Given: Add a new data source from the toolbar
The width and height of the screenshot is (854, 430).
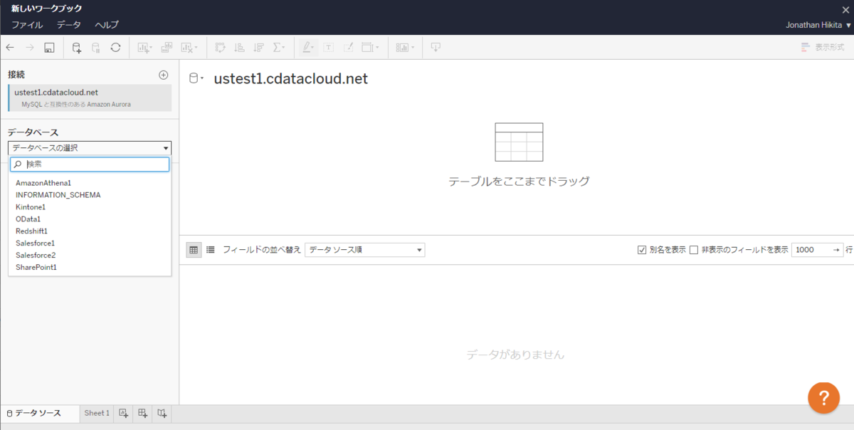Looking at the screenshot, I should pyautogui.click(x=75, y=47).
